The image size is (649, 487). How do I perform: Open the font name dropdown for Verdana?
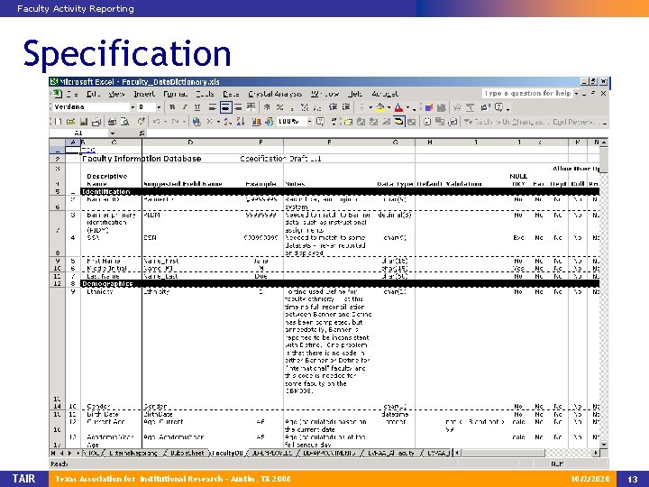click(x=133, y=107)
